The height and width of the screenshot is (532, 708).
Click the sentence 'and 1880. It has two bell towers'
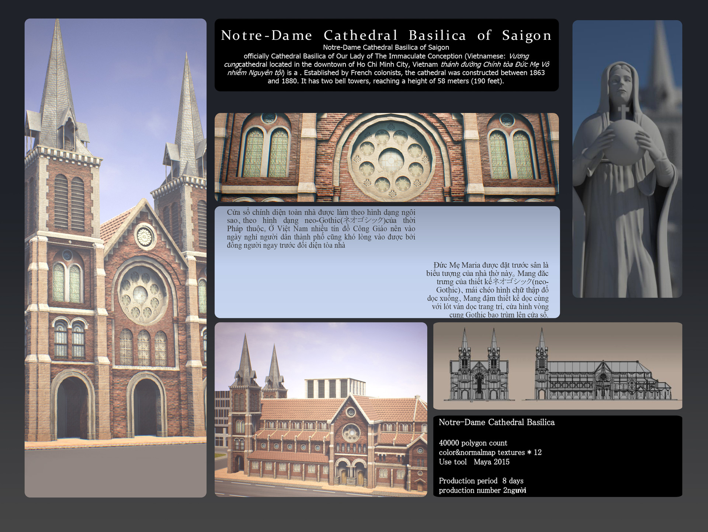[386, 81]
